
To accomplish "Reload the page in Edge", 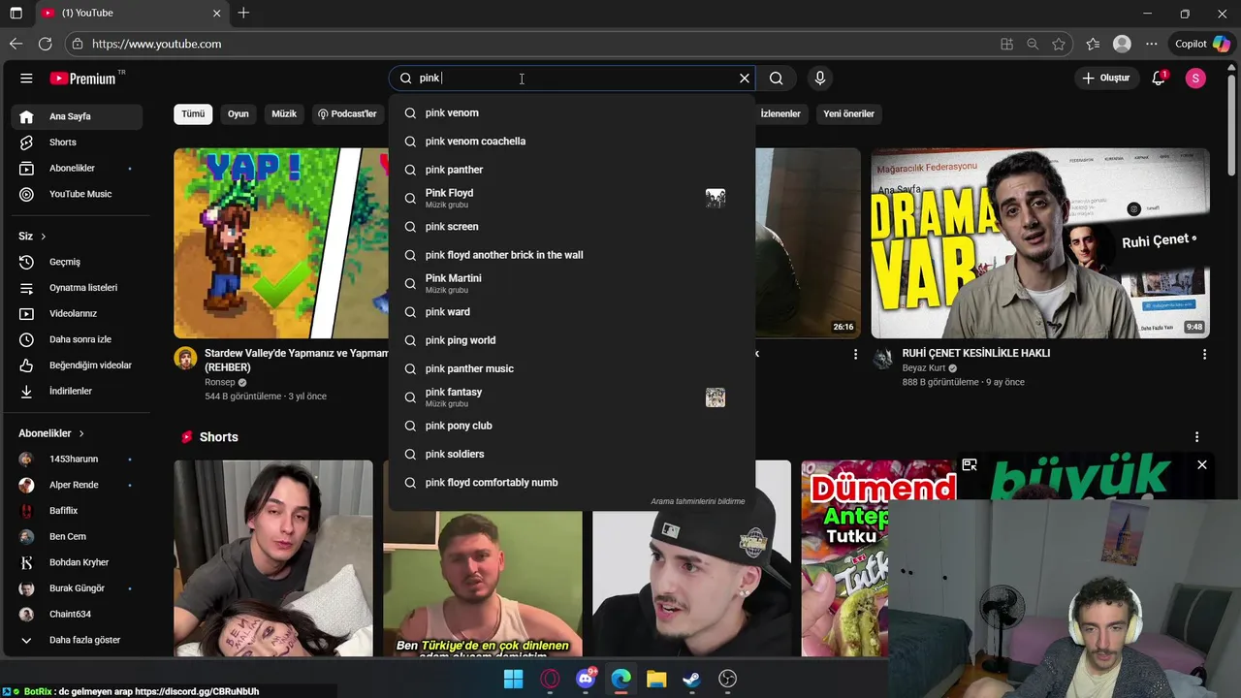I will [x=46, y=44].
